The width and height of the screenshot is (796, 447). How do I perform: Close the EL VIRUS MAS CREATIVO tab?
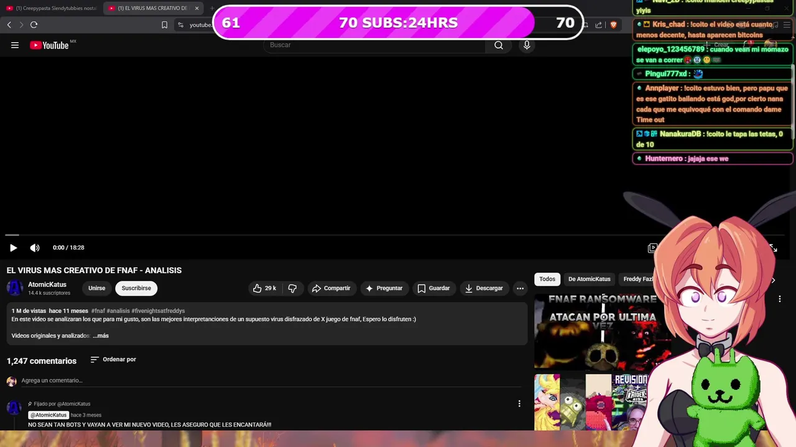[197, 8]
